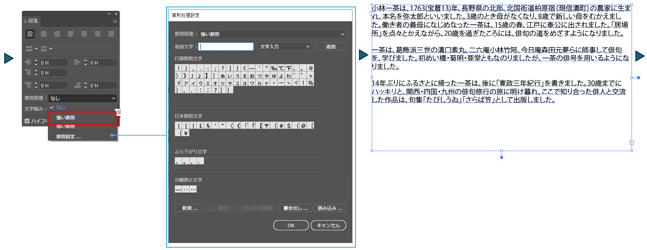
Task: Click the first-line indent icon
Action: click(x=28, y=72)
